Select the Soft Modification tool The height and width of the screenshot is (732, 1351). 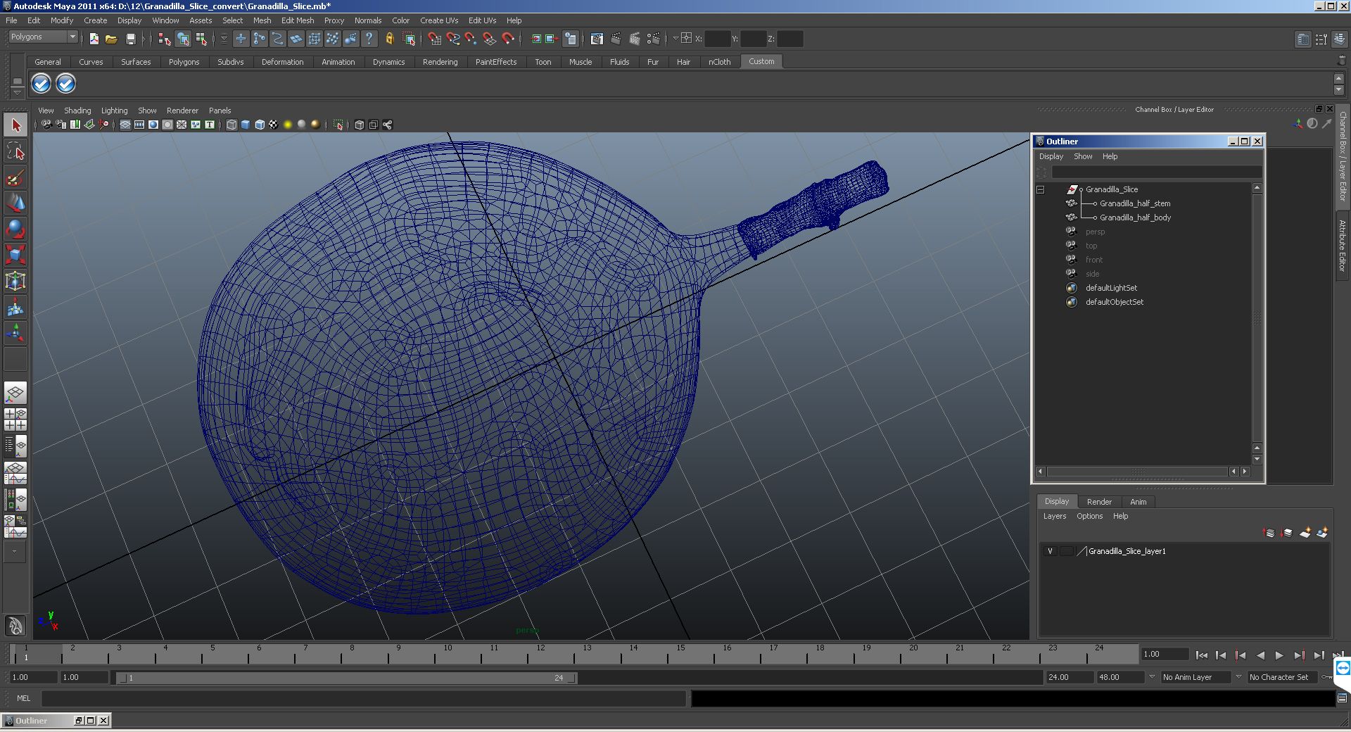click(15, 307)
